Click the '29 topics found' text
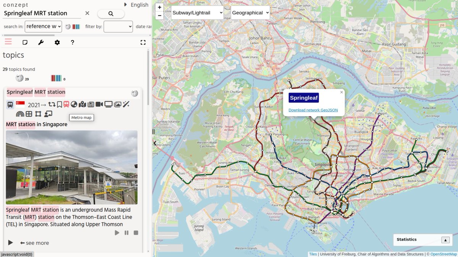 [19, 69]
